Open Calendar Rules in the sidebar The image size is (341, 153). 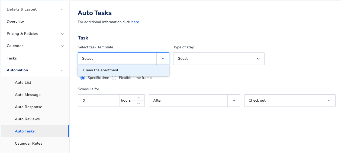pyautogui.click(x=28, y=144)
